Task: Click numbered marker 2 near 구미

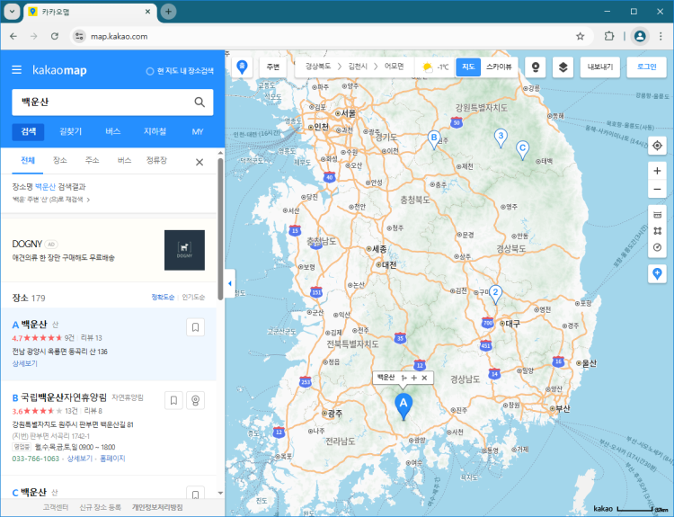Action: [x=495, y=295]
